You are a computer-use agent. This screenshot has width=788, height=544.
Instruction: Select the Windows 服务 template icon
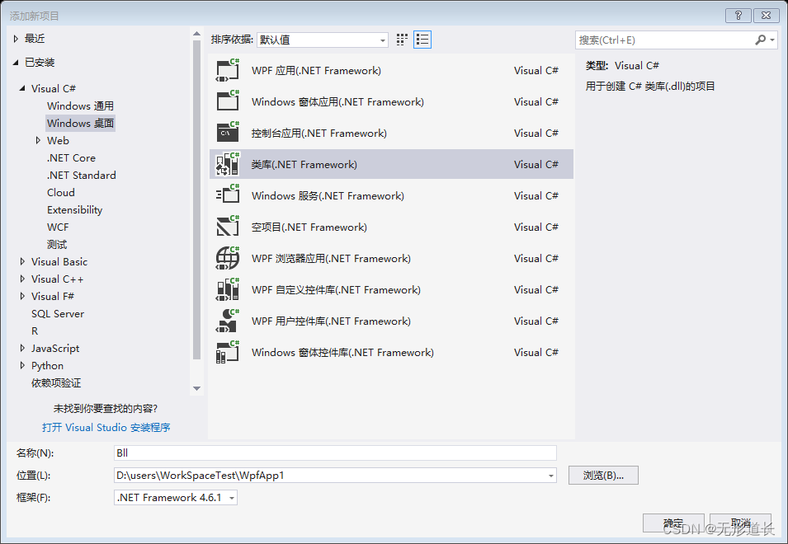[x=226, y=195]
